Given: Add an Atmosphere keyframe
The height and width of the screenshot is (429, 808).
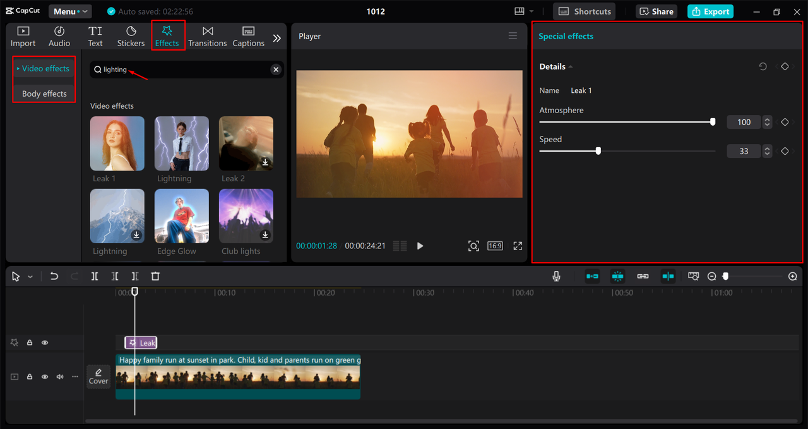Looking at the screenshot, I should point(785,122).
